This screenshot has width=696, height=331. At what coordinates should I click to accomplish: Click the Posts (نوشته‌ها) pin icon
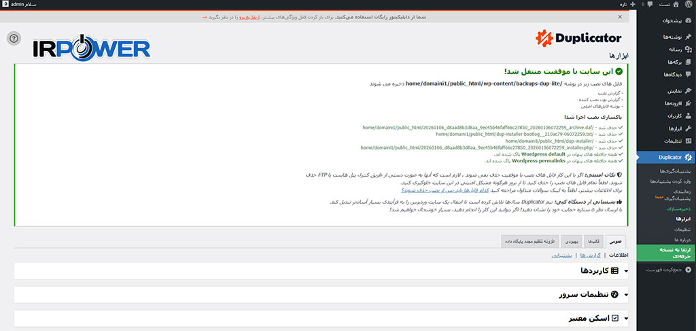pyautogui.click(x=688, y=37)
